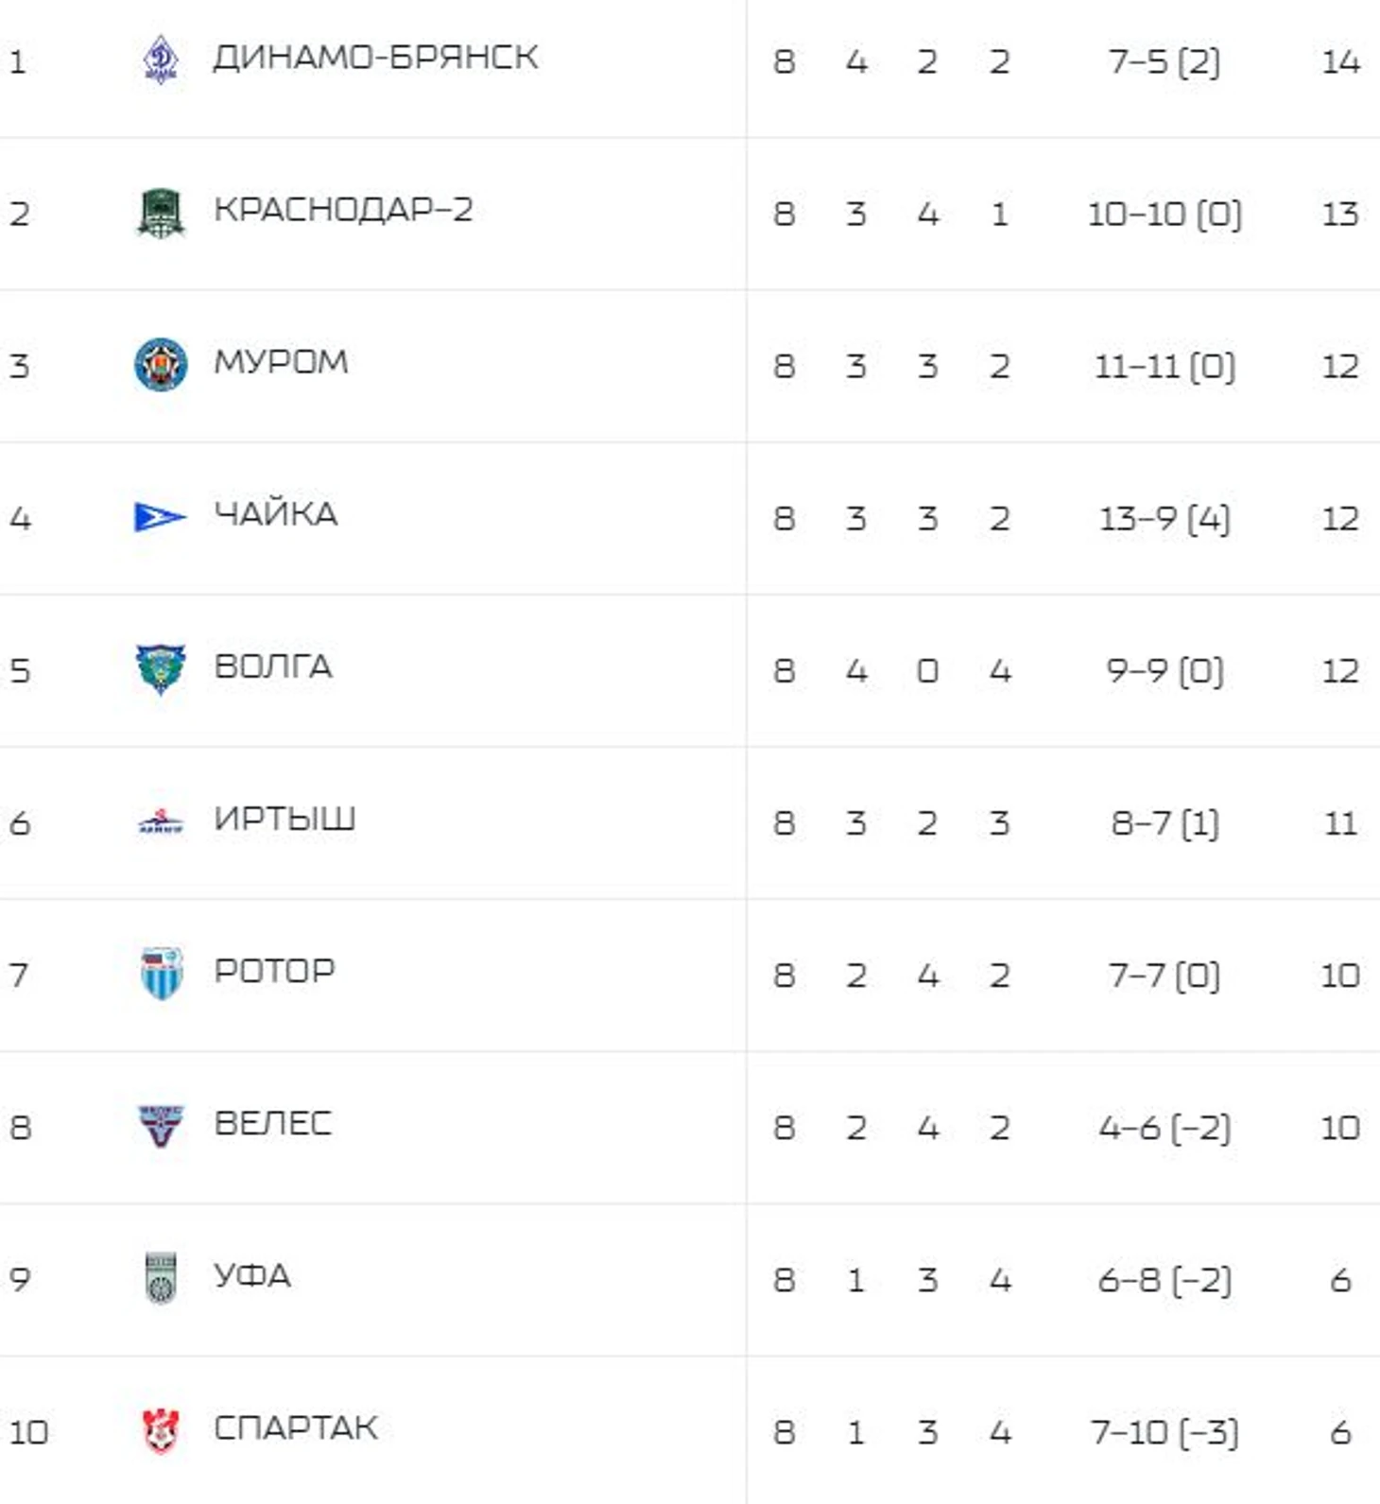Open the ВЕЛЕС team link
Screen dimensions: 1380x1504
[272, 1123]
